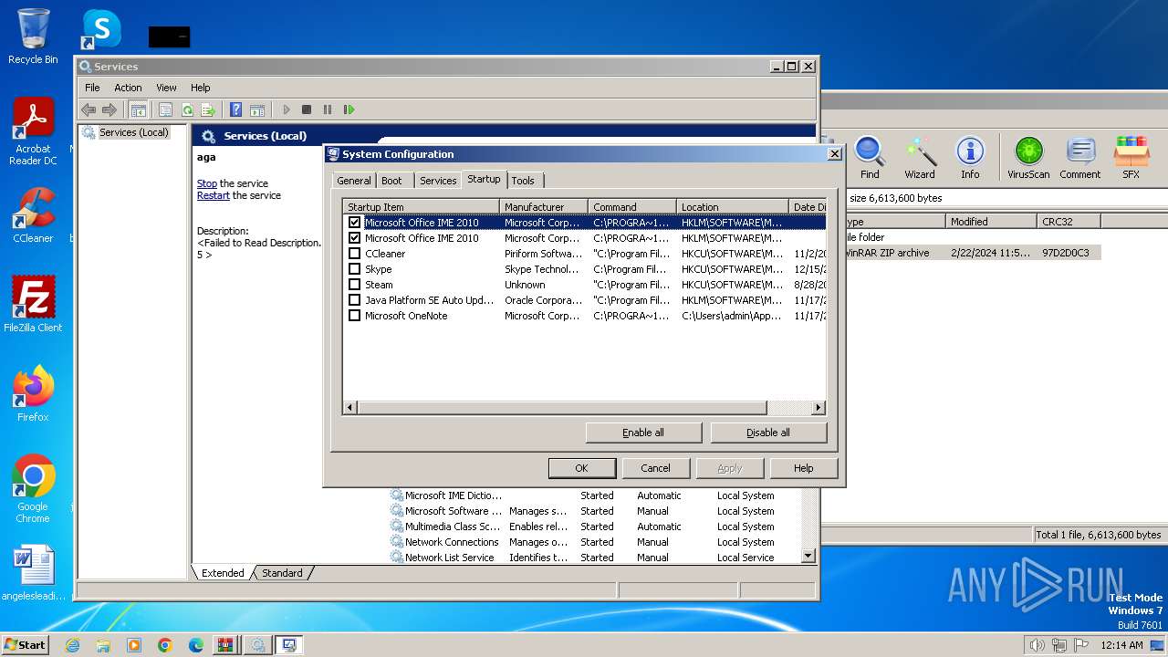Click the Restart Service icon
This screenshot has width=1168, height=657.
pos(349,109)
